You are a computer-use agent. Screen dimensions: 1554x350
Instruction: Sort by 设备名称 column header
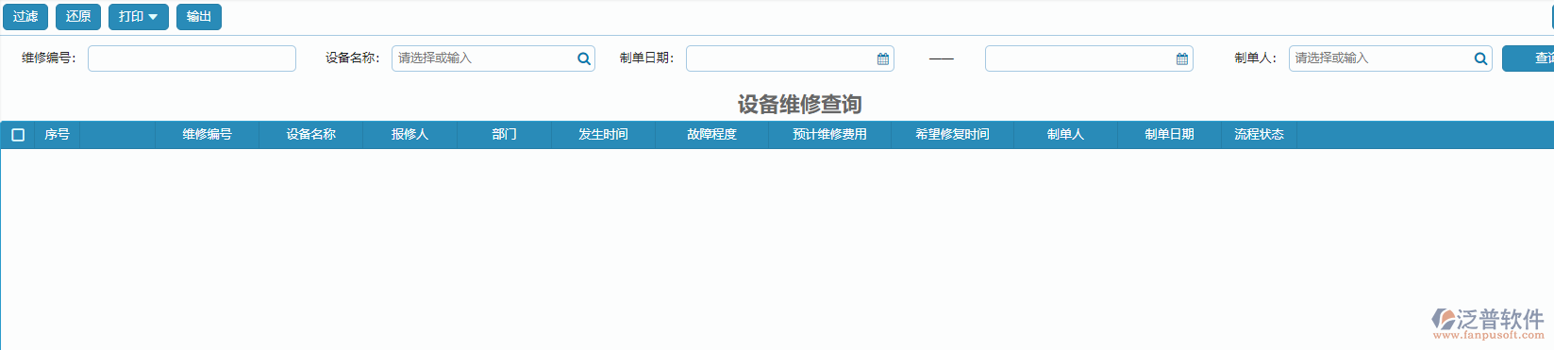coord(311,135)
